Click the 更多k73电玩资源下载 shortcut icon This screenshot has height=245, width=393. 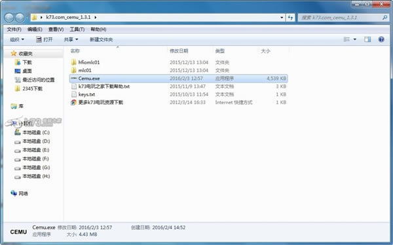[73, 102]
